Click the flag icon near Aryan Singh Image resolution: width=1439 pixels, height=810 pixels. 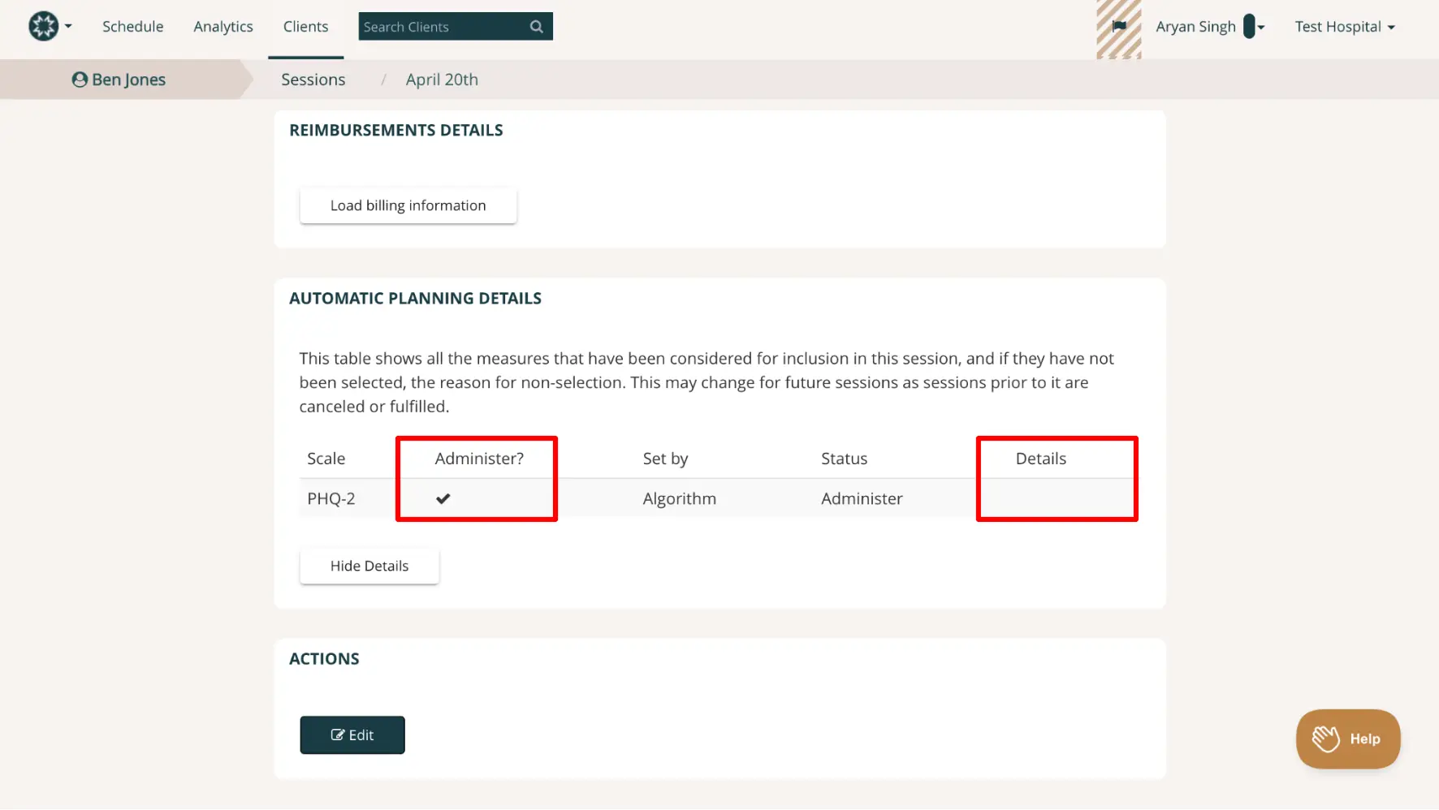[x=1118, y=27]
